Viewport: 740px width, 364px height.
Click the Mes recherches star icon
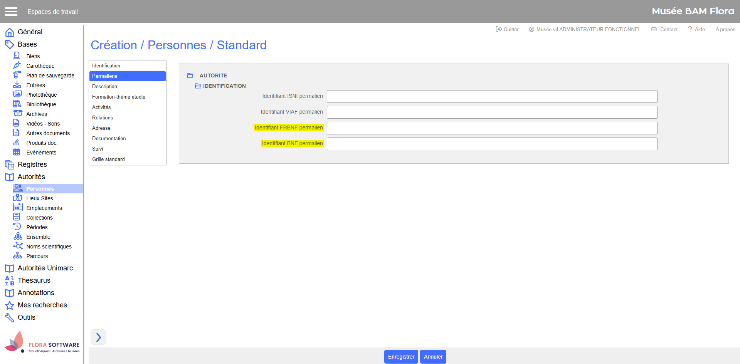point(10,305)
